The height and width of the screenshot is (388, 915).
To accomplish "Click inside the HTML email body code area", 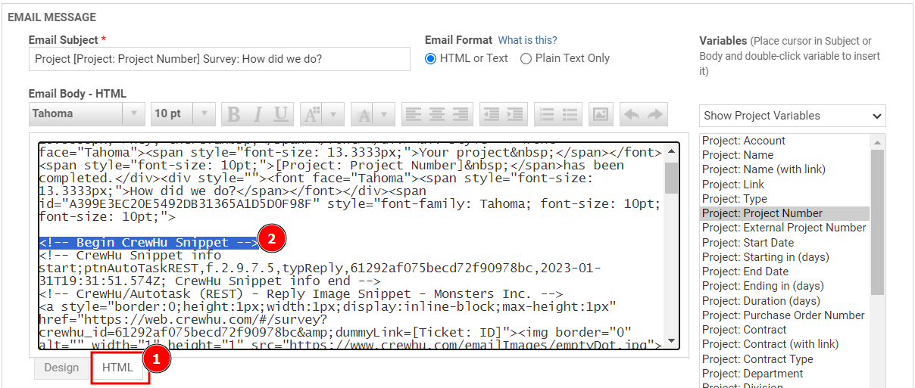I will pyautogui.click(x=351, y=247).
